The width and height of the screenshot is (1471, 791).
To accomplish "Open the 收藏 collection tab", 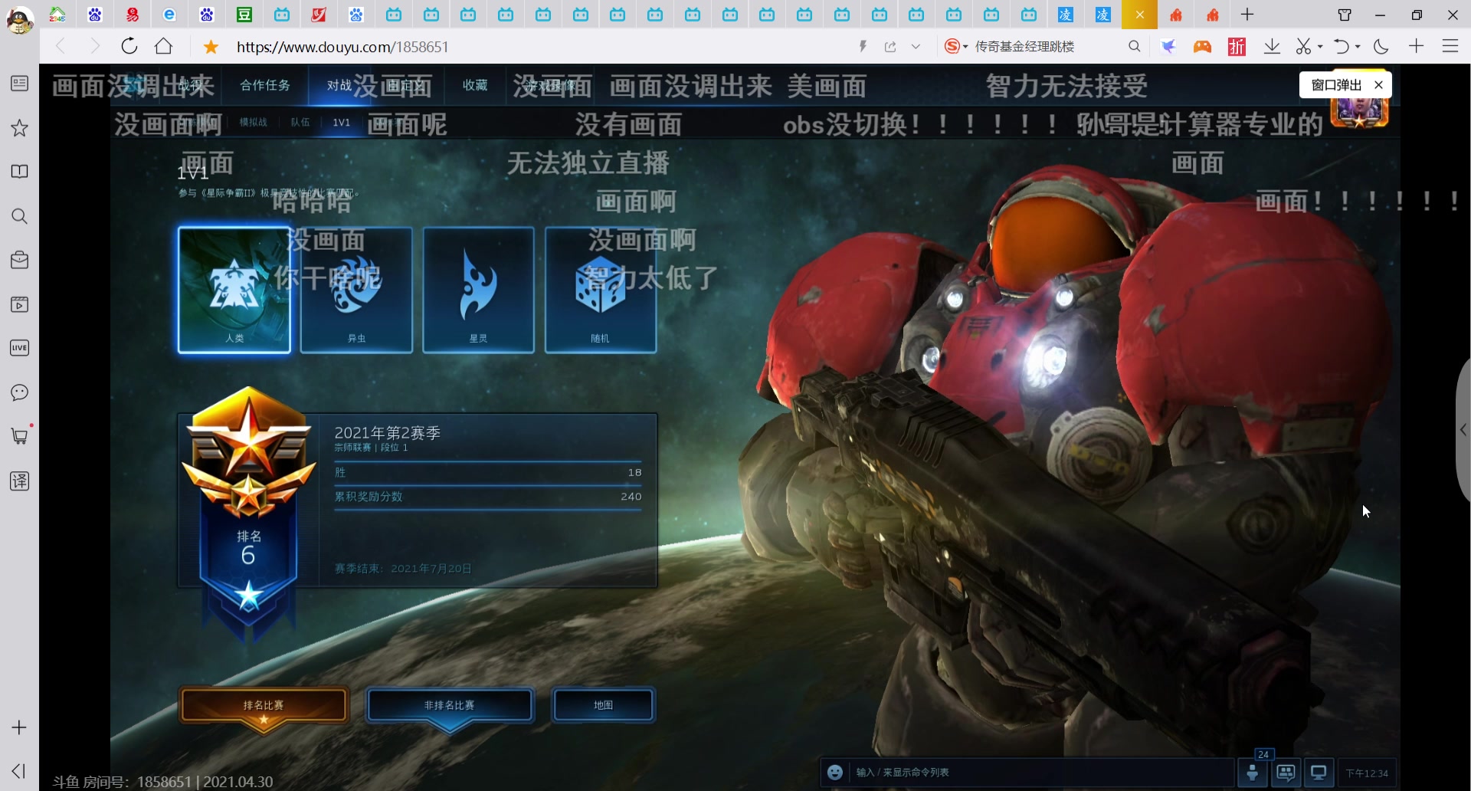I will tap(475, 85).
